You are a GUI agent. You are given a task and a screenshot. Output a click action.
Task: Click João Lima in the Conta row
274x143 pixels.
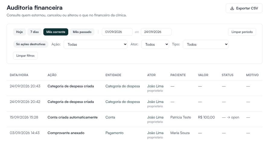click(x=155, y=117)
